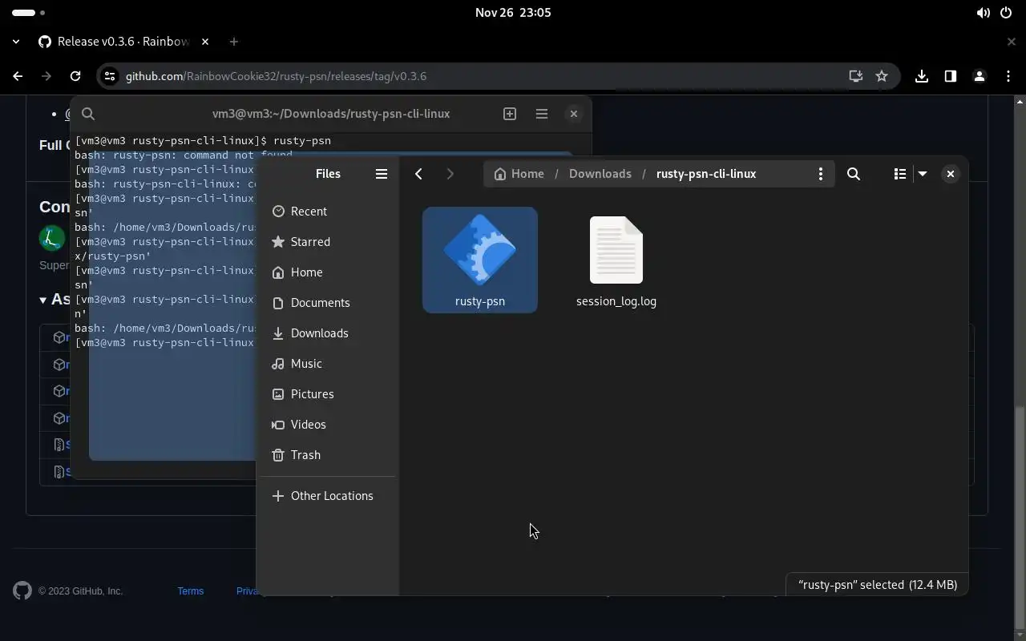The image size is (1026, 641).
Task: Switch to list view in Files
Action: (x=900, y=174)
